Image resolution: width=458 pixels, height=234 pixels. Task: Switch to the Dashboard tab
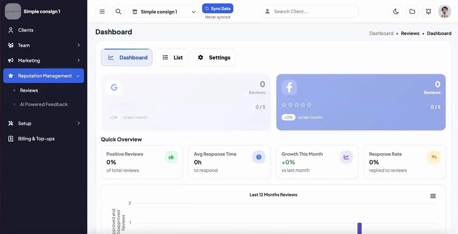coord(127,57)
